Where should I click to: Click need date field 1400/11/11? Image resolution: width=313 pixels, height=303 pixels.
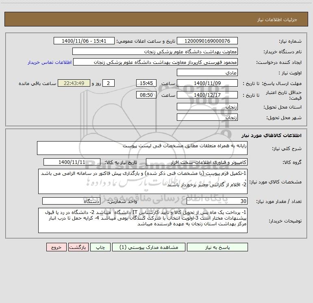click(72, 162)
